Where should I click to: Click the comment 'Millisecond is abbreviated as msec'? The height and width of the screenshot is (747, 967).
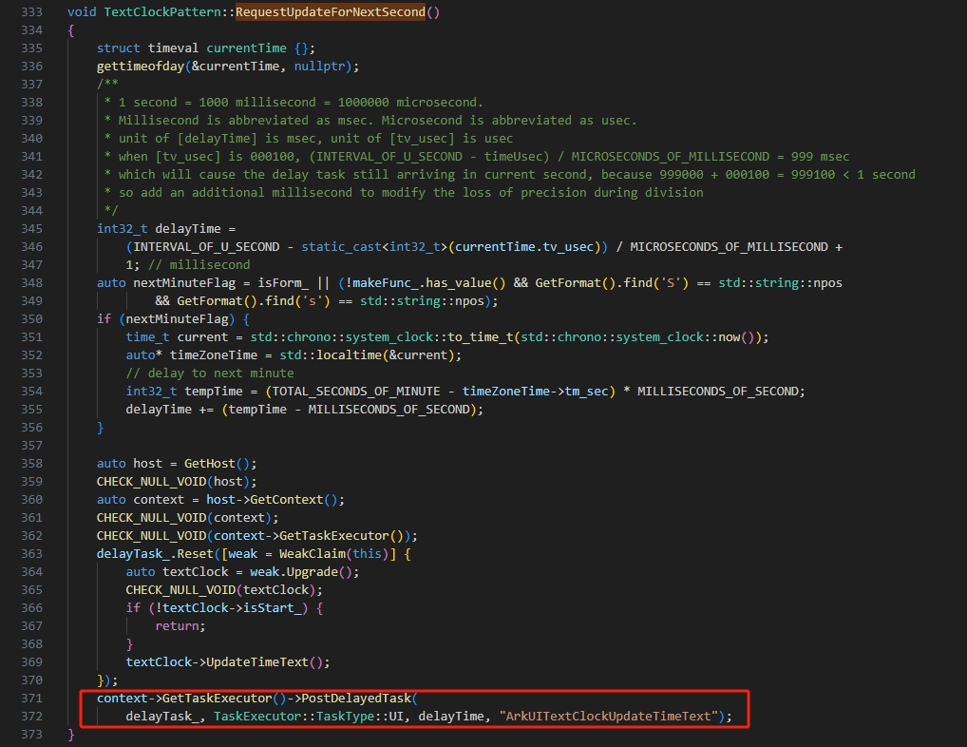point(246,121)
